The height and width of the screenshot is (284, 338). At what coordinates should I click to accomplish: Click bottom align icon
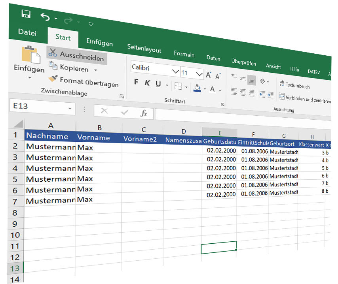pyautogui.click(x=252, y=81)
